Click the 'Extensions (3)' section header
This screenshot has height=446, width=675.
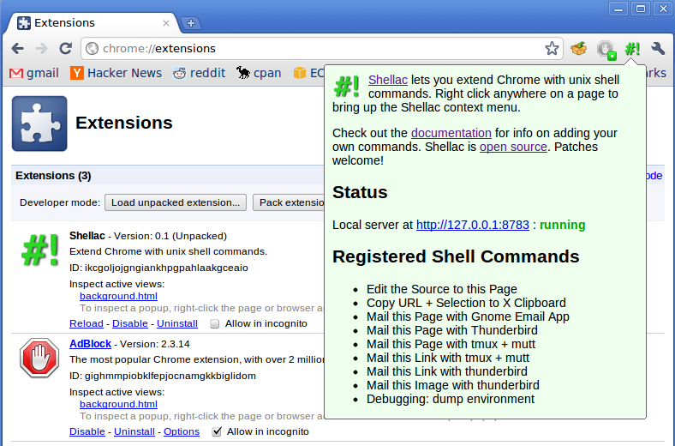click(x=53, y=176)
